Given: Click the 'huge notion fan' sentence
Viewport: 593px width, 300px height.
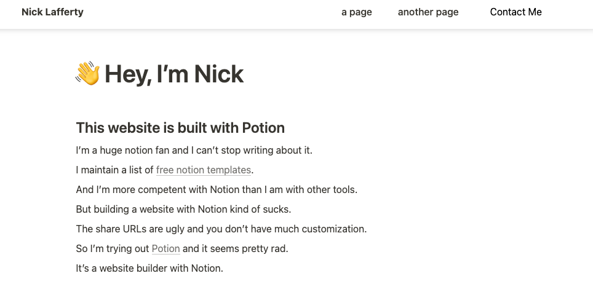Looking at the screenshot, I should pyautogui.click(x=194, y=151).
